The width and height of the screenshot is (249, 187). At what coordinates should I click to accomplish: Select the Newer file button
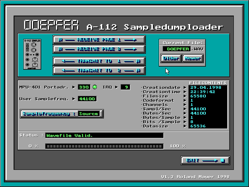click(x=193, y=58)
